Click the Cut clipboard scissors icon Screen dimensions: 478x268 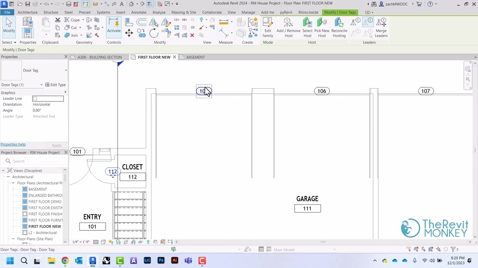pos(58,20)
